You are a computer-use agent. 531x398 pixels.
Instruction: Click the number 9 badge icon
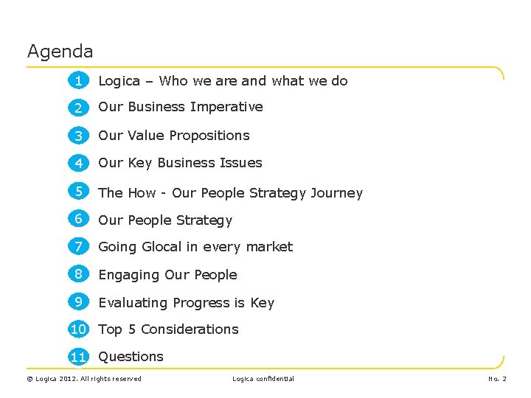click(79, 301)
